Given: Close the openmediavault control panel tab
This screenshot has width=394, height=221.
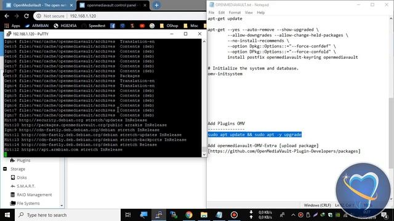Looking at the screenshot, I should coord(145,5).
